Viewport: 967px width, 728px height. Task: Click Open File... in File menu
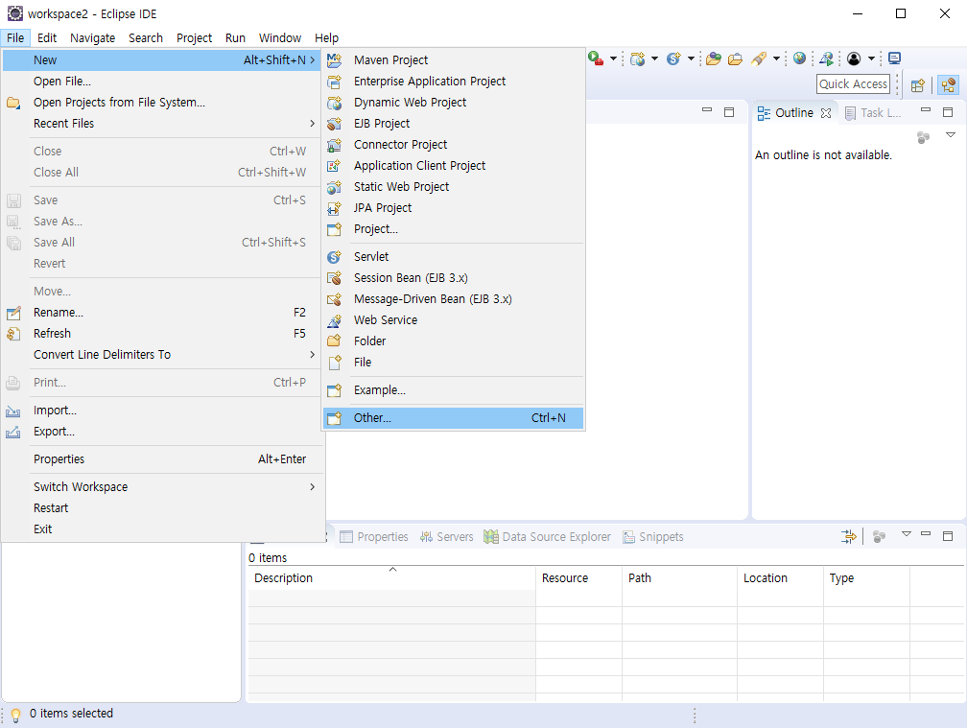coord(162,82)
